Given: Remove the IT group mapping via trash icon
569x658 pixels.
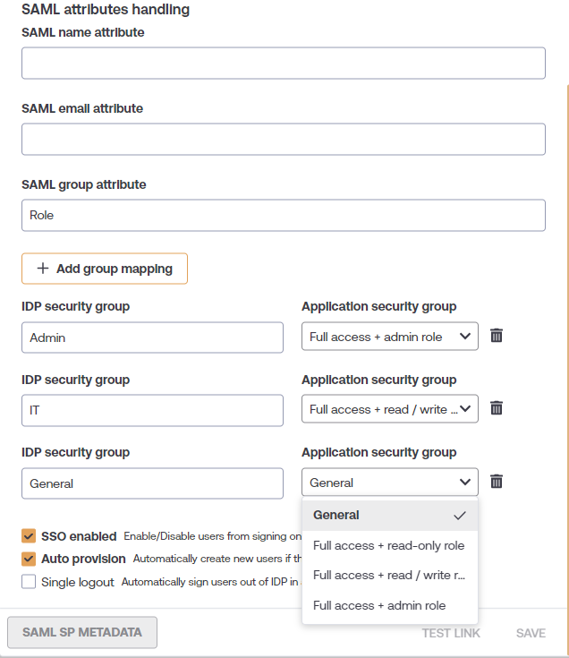Looking at the screenshot, I should click(497, 408).
